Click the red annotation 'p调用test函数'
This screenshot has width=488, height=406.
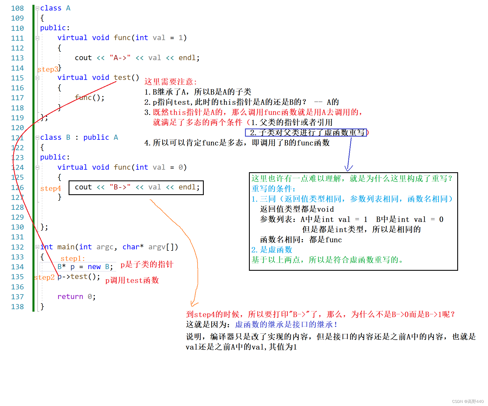coord(132,280)
